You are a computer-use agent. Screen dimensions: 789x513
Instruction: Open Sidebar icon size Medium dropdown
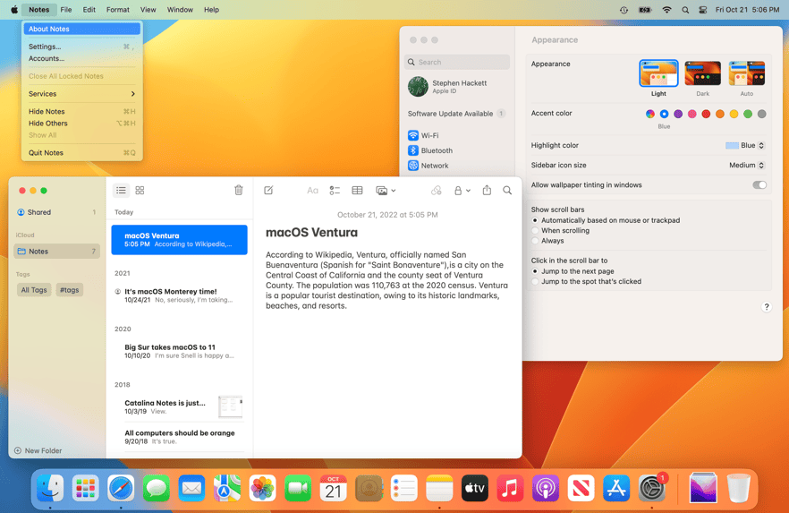pyautogui.click(x=747, y=165)
